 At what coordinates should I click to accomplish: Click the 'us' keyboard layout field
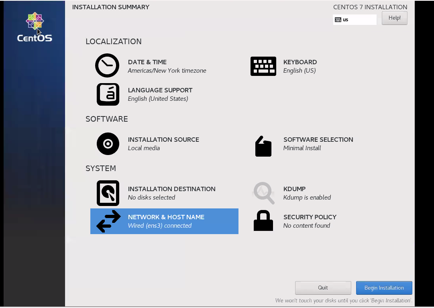click(355, 20)
